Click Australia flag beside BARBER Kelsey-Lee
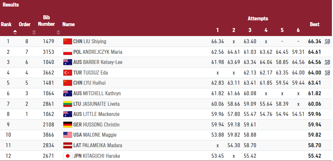The image size is (333, 161). click(x=68, y=62)
